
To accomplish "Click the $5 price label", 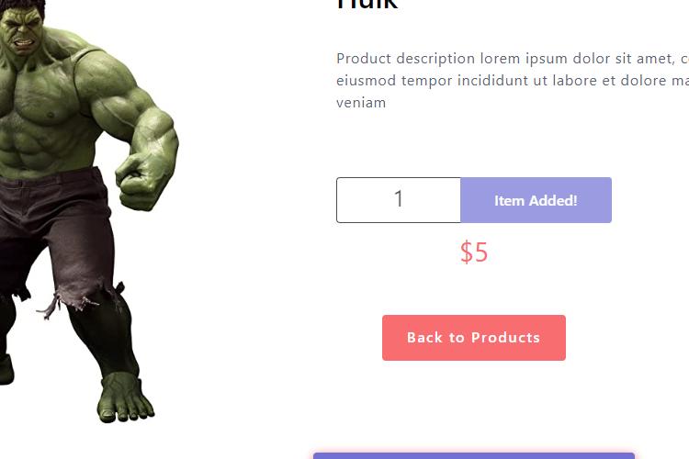I will pyautogui.click(x=474, y=252).
